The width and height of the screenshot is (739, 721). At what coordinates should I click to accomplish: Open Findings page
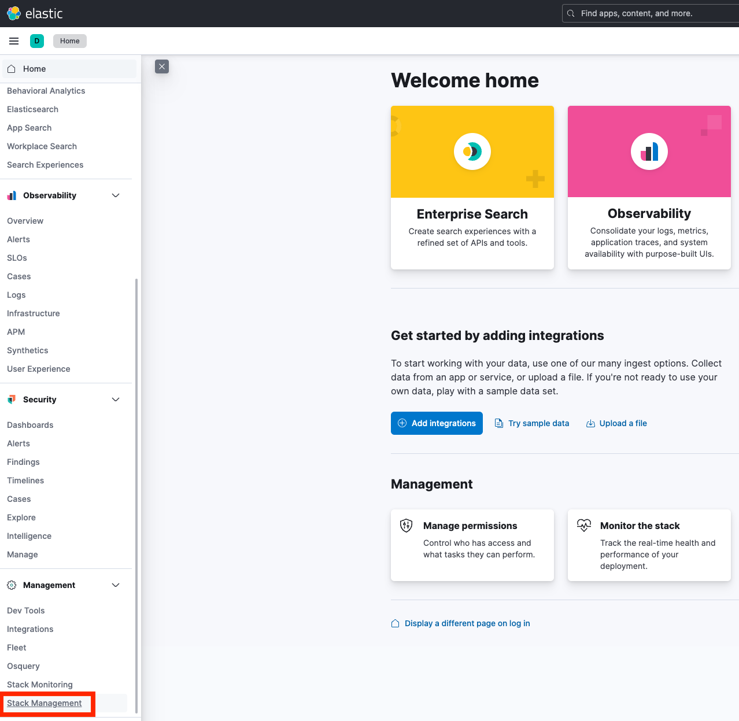click(x=24, y=462)
